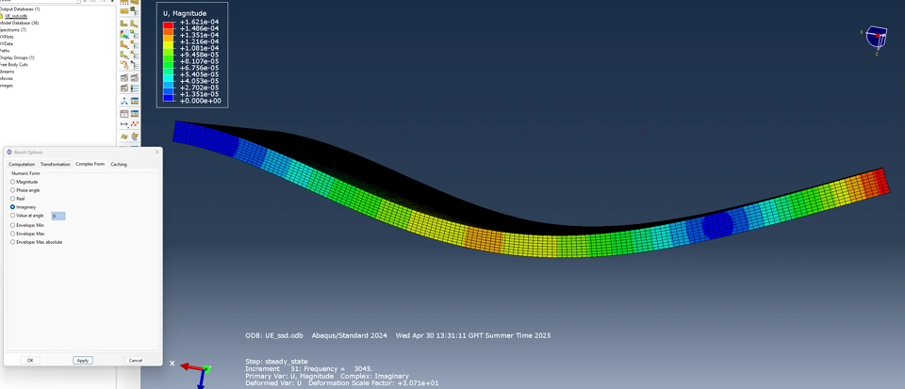
Task: Open the Symbol Options icon
Action: point(135,44)
